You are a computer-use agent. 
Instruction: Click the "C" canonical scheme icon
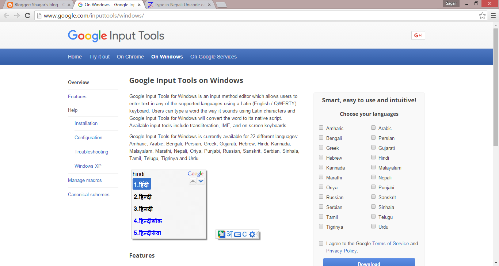pyautogui.click(x=244, y=234)
